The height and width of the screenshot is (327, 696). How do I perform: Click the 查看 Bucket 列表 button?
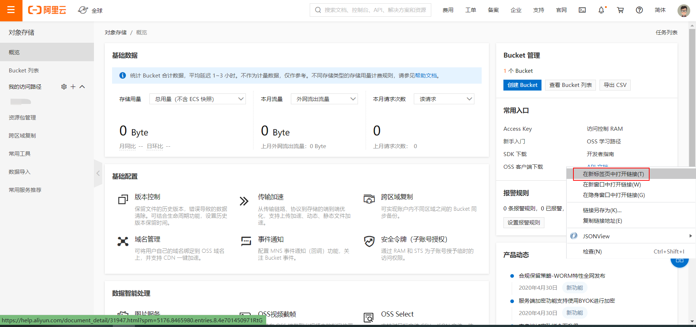click(571, 85)
